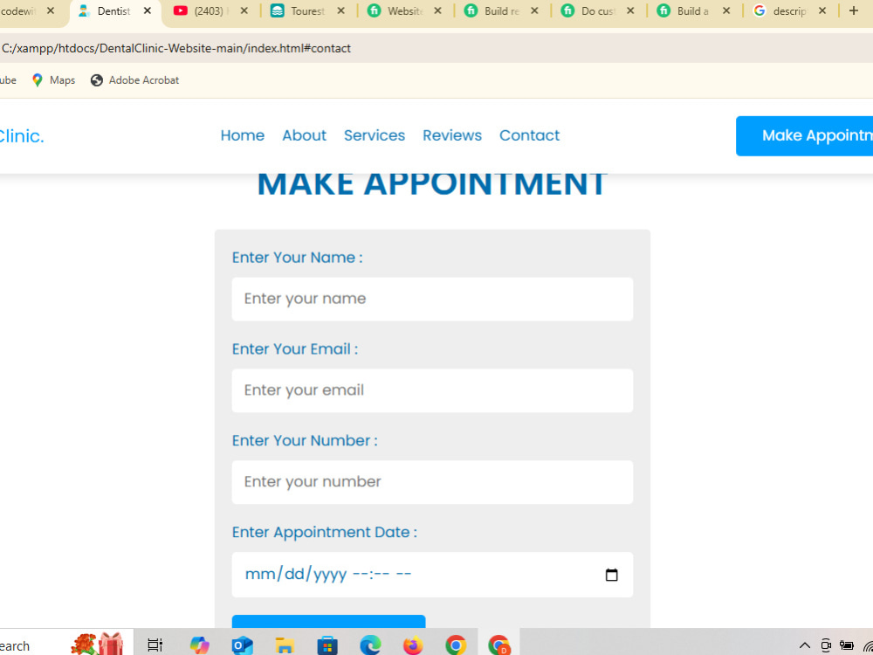Open the Reviews navigation link
Image resolution: width=873 pixels, height=655 pixels.
(452, 135)
